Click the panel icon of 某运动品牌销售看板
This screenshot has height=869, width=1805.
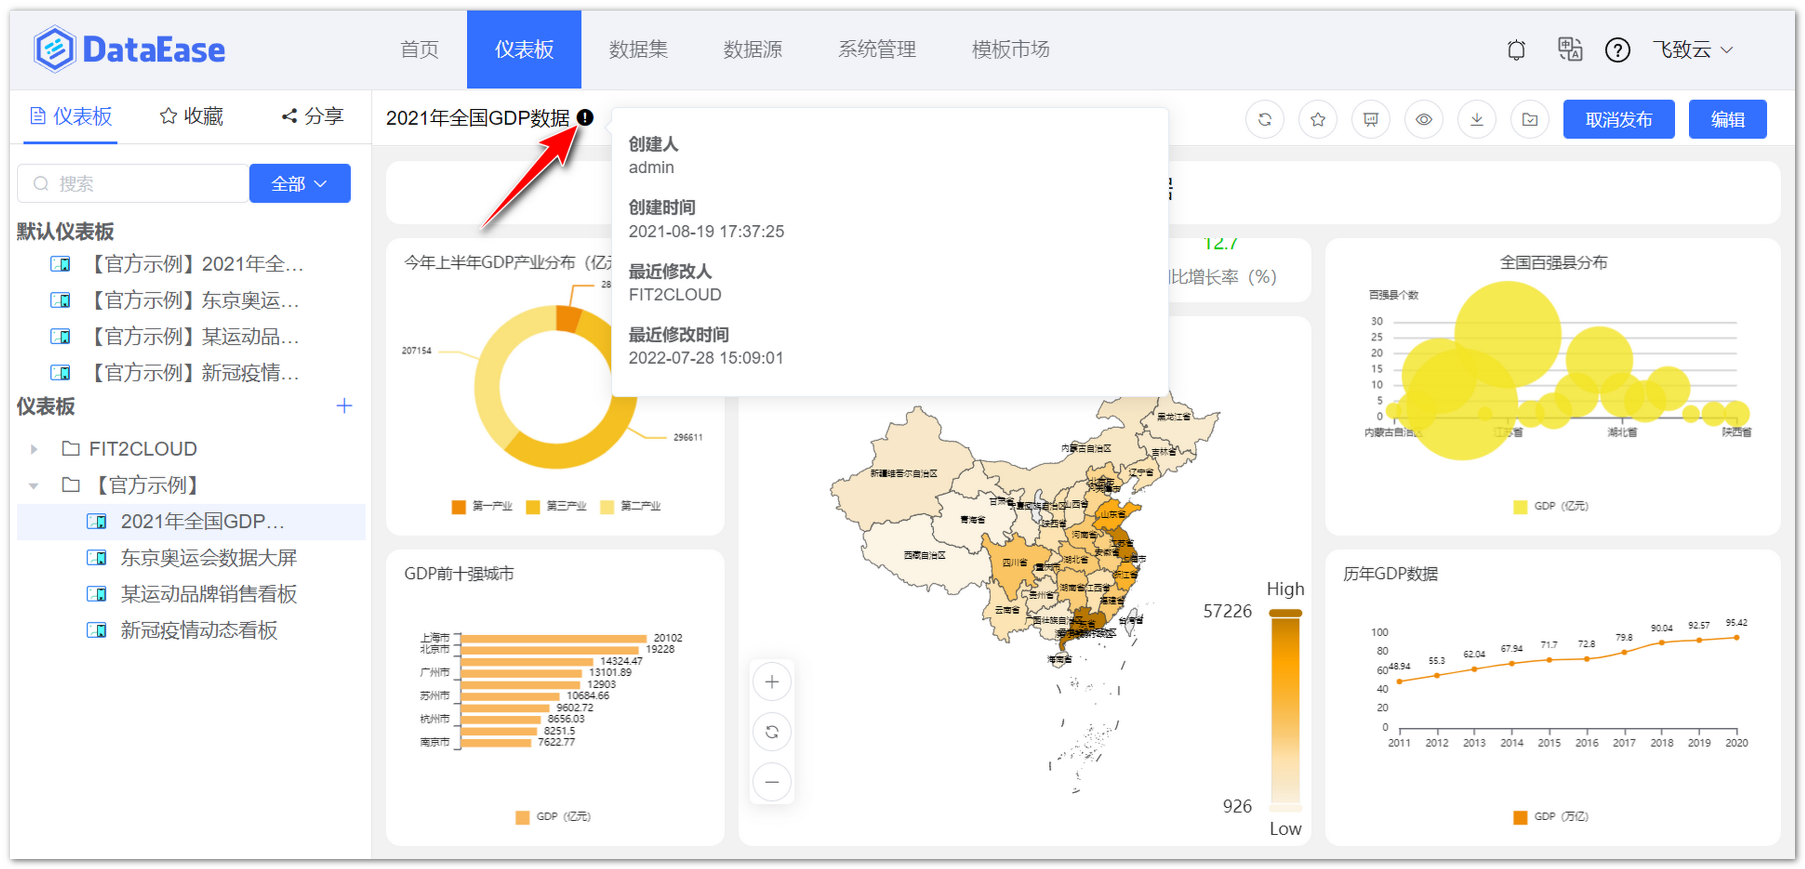96,594
